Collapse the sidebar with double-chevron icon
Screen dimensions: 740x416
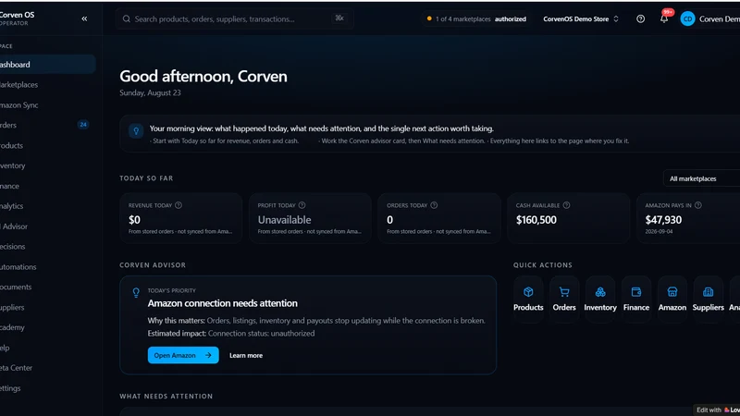(x=84, y=18)
